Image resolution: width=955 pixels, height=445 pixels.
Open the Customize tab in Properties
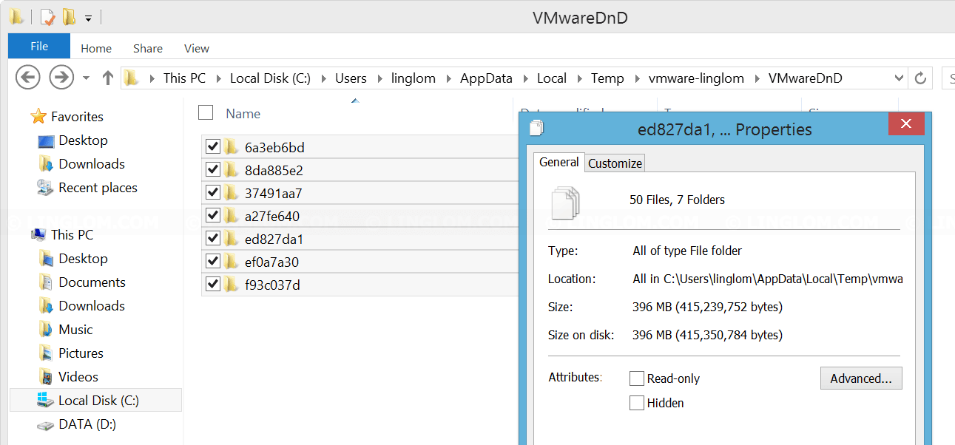tap(615, 163)
